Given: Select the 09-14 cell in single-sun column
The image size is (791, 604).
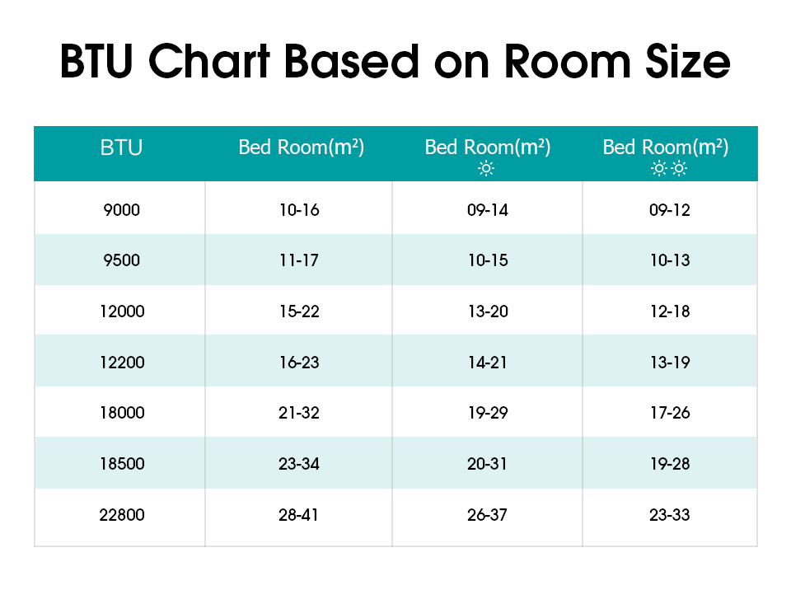Looking at the screenshot, I should click(487, 210).
